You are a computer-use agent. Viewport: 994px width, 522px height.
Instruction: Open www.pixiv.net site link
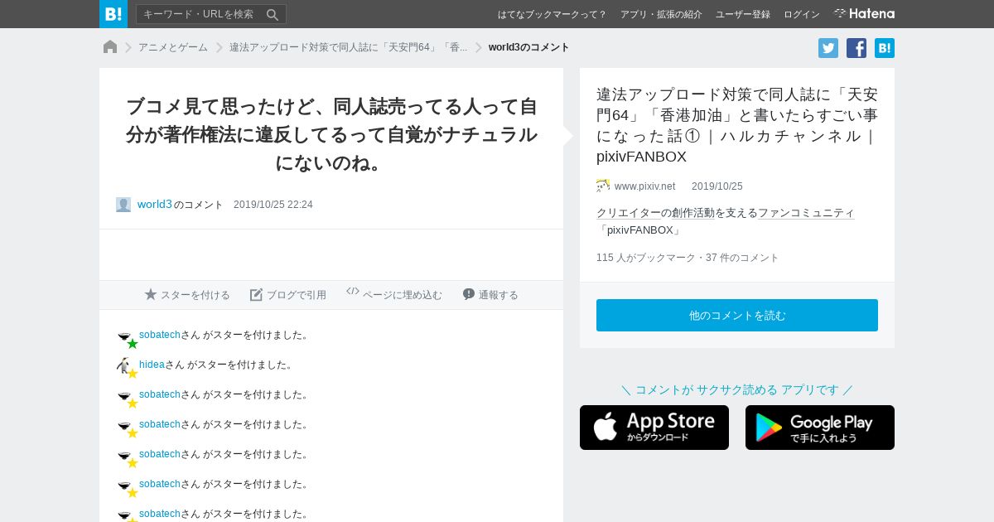click(x=644, y=186)
